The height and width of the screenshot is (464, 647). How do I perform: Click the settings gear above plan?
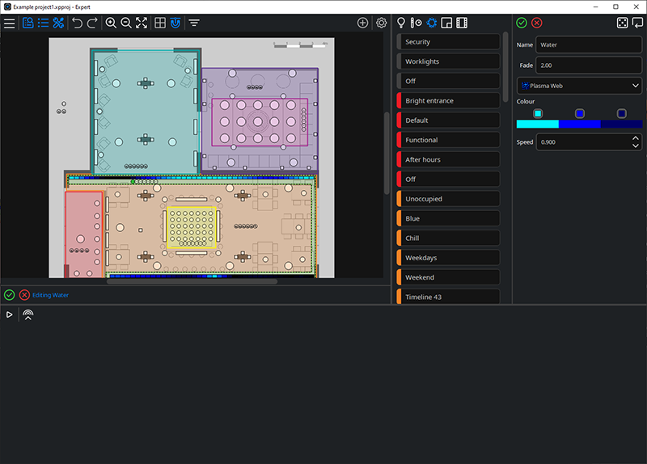(x=382, y=23)
